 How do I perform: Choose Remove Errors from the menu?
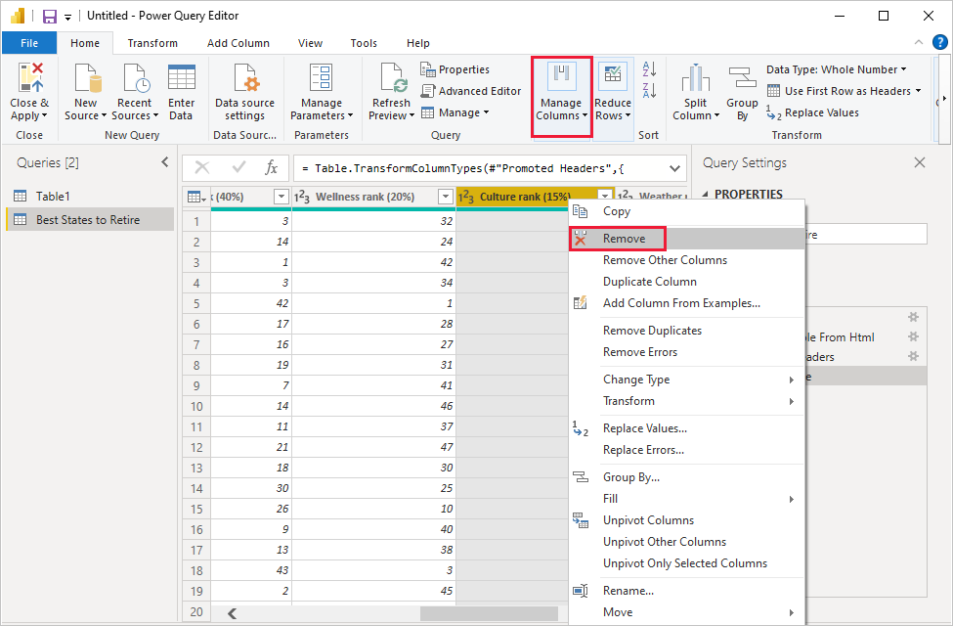click(x=687, y=351)
